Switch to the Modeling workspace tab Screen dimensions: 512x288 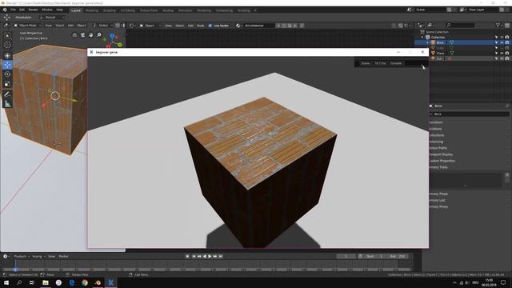pos(92,10)
